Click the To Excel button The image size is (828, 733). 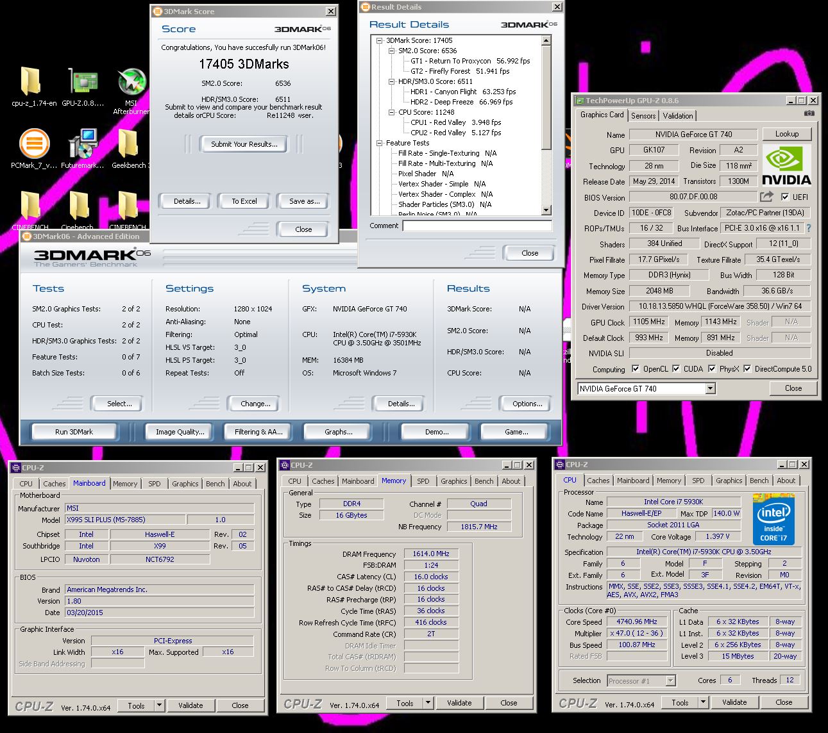244,201
